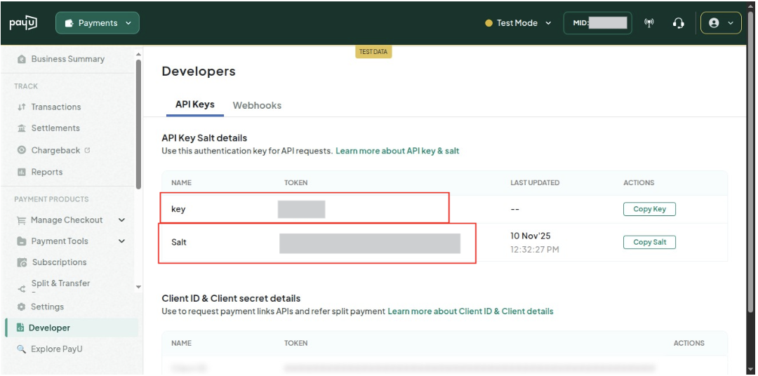Screen dimensions: 758x376
Task: Click the Payment Tools folder icon
Action: pos(21,241)
